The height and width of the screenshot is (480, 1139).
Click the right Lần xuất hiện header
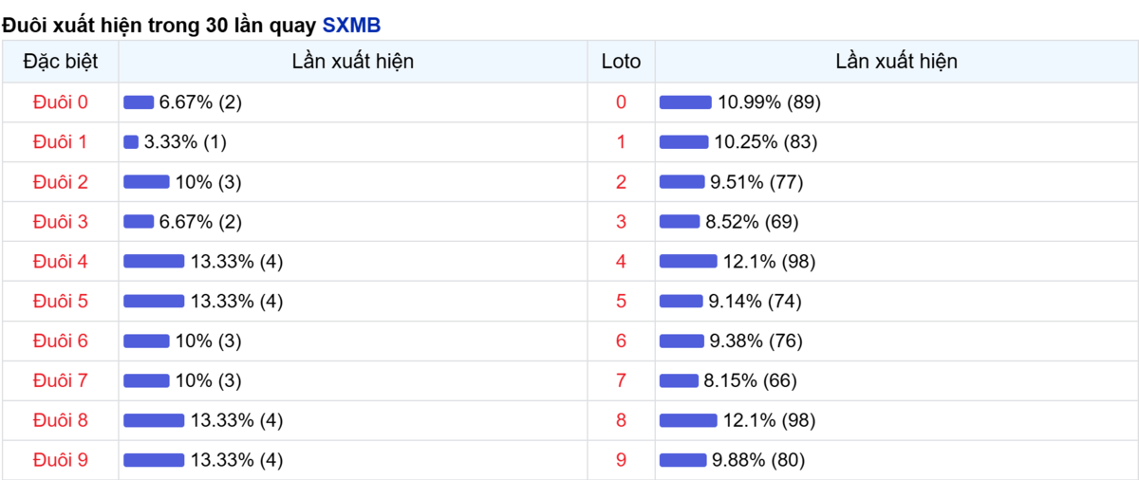[896, 62]
